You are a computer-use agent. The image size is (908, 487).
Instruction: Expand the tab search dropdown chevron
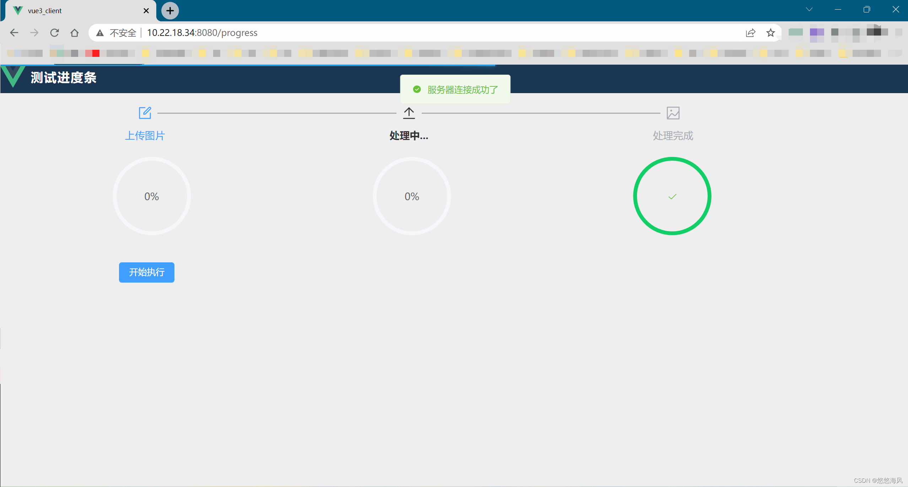pyautogui.click(x=809, y=10)
